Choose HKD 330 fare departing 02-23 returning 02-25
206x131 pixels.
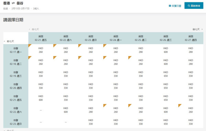pyautogui.click(x=141, y=122)
